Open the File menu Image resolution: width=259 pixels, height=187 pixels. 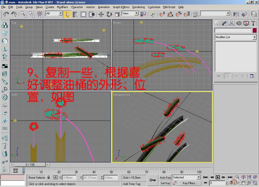coord(3,7)
